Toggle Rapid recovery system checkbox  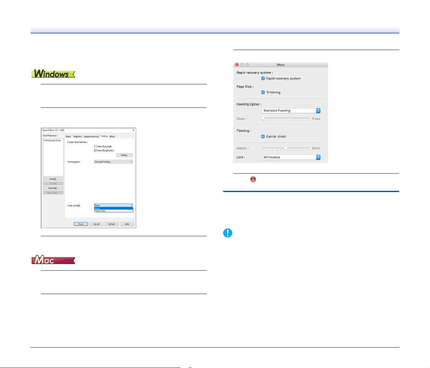point(263,78)
